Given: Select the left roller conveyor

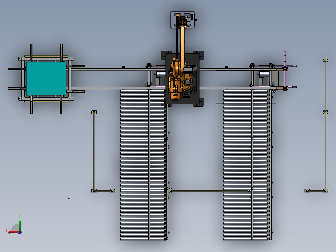Looking at the screenshot, I should coord(144,165).
